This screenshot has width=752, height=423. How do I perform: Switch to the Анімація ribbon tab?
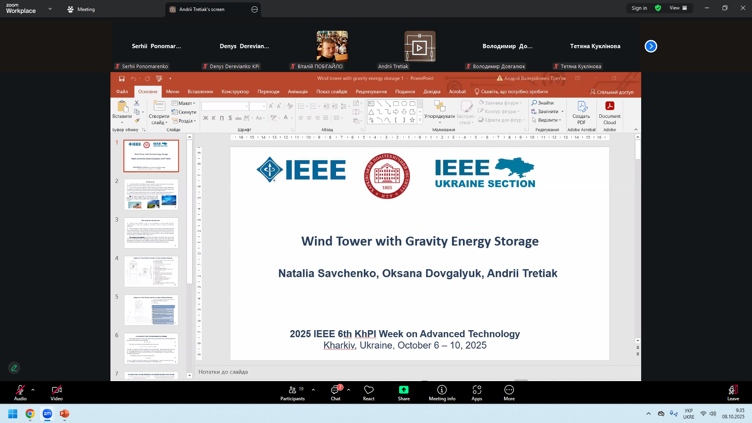pyautogui.click(x=297, y=91)
